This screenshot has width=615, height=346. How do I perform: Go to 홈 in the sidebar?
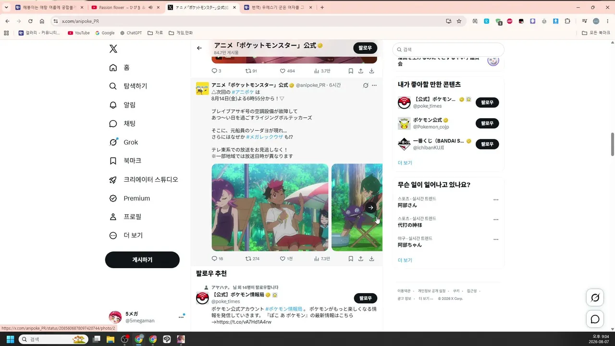[x=120, y=67]
